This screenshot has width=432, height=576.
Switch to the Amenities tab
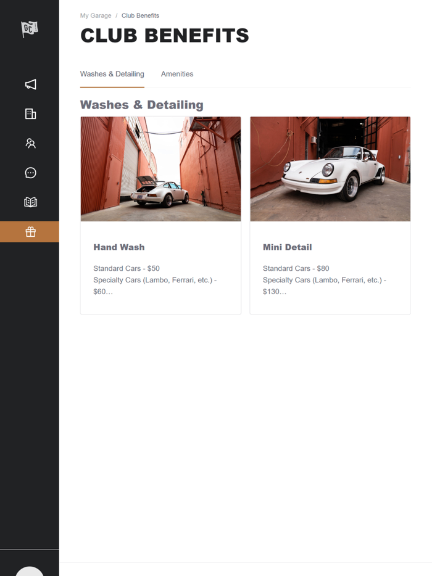pyautogui.click(x=177, y=74)
